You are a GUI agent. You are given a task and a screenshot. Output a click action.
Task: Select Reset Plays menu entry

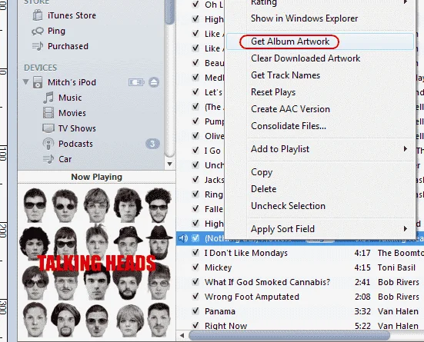(319, 92)
